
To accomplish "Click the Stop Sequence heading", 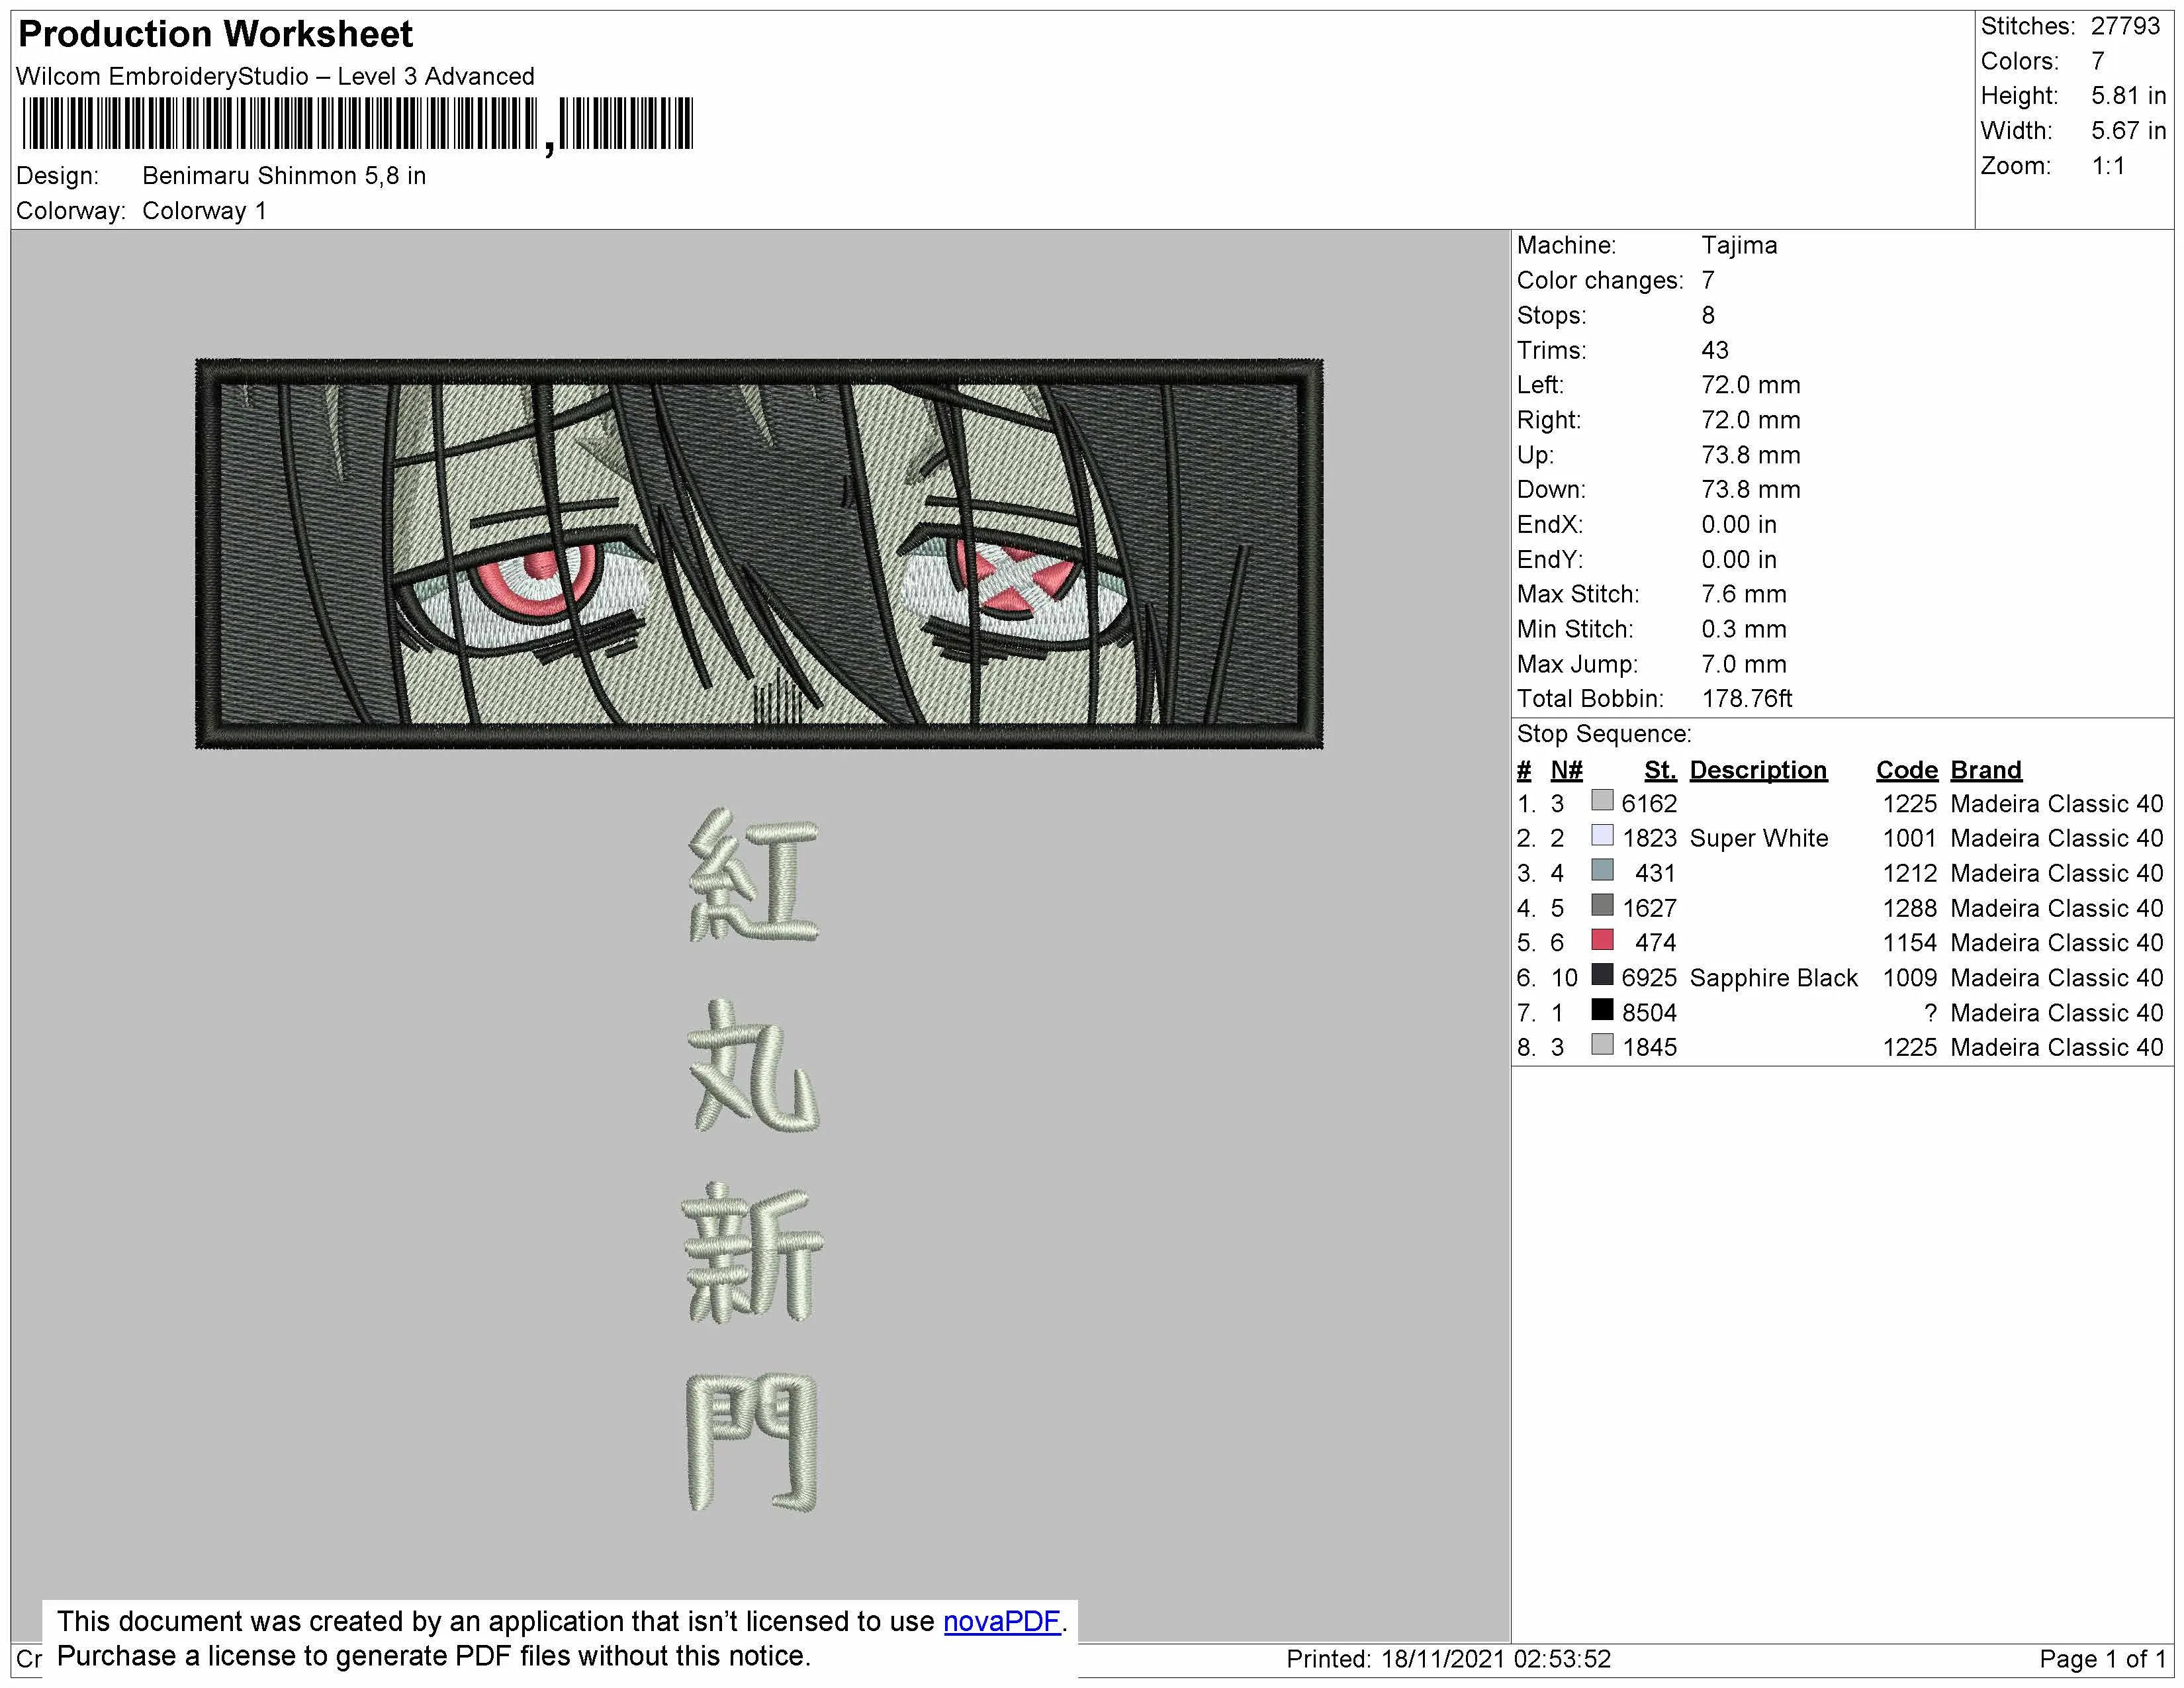I will pos(1603,734).
